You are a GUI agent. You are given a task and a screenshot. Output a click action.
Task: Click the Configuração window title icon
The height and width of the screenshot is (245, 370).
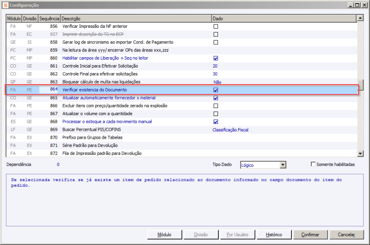coord(6,5)
